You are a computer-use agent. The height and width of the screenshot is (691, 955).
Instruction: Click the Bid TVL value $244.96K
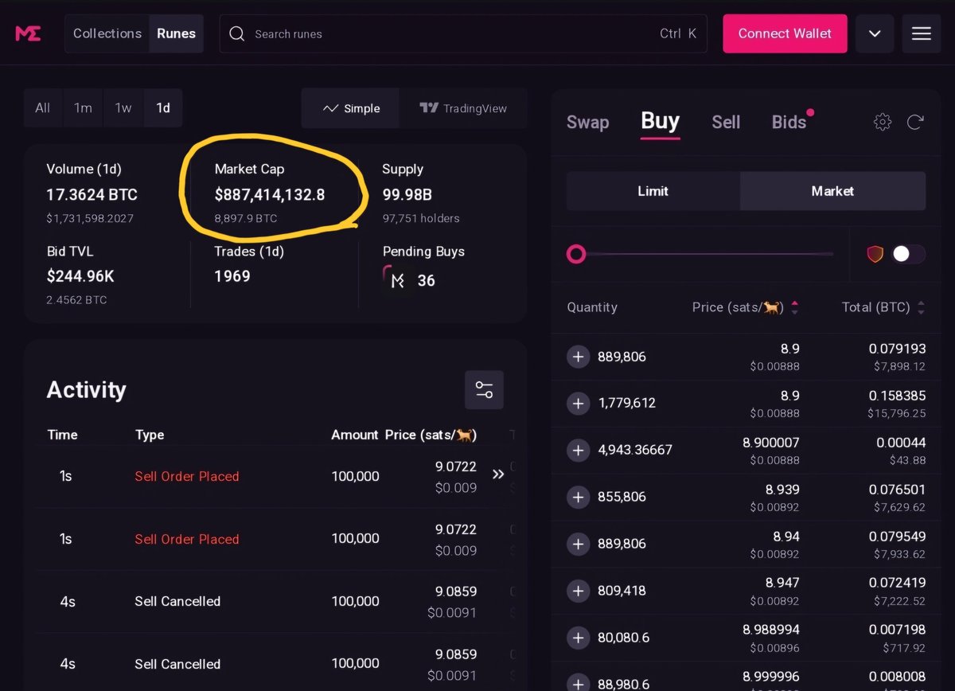tap(80, 276)
